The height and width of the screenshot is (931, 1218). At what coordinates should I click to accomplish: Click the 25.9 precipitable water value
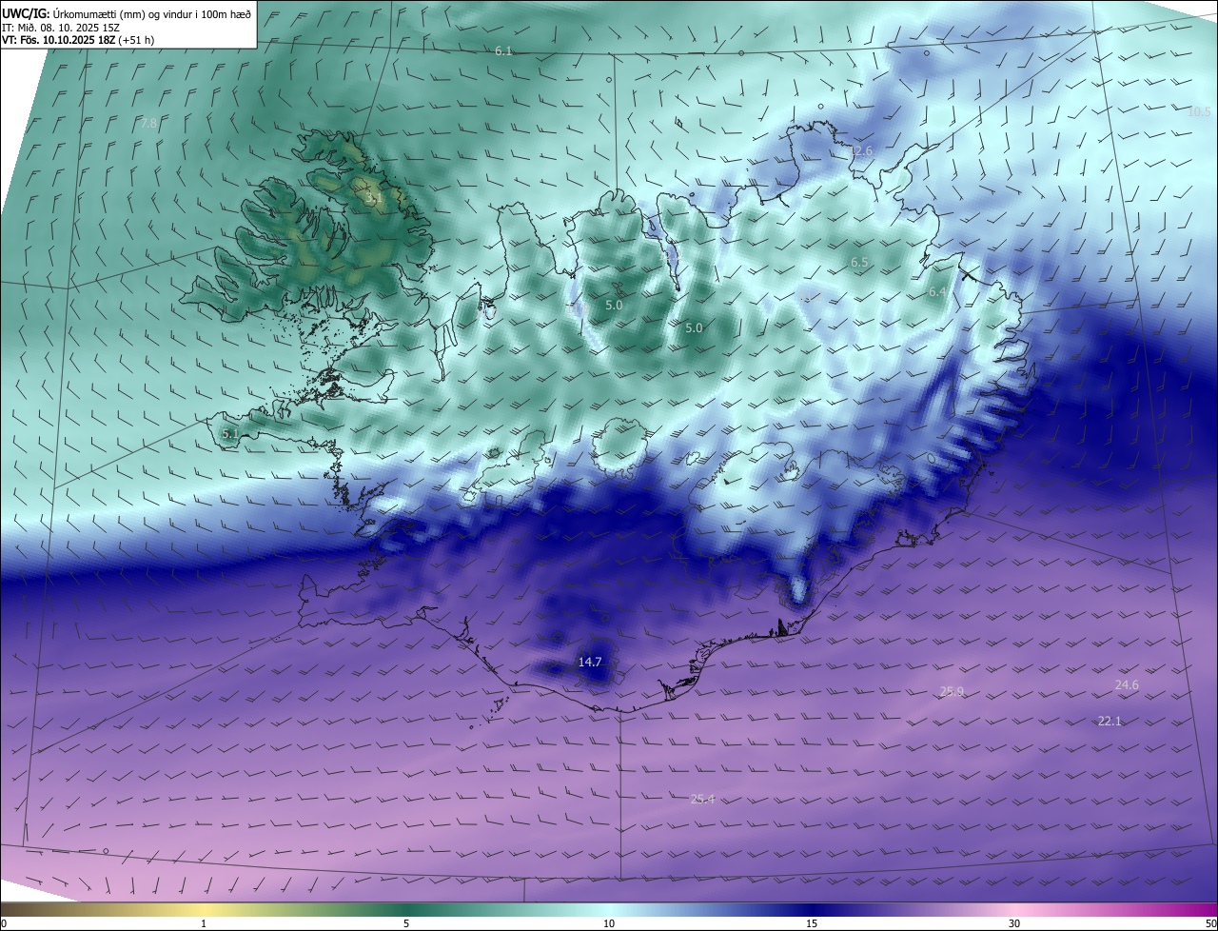click(x=952, y=692)
